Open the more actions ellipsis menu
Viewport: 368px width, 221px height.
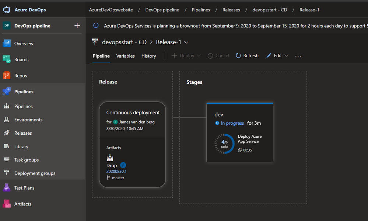click(298, 56)
